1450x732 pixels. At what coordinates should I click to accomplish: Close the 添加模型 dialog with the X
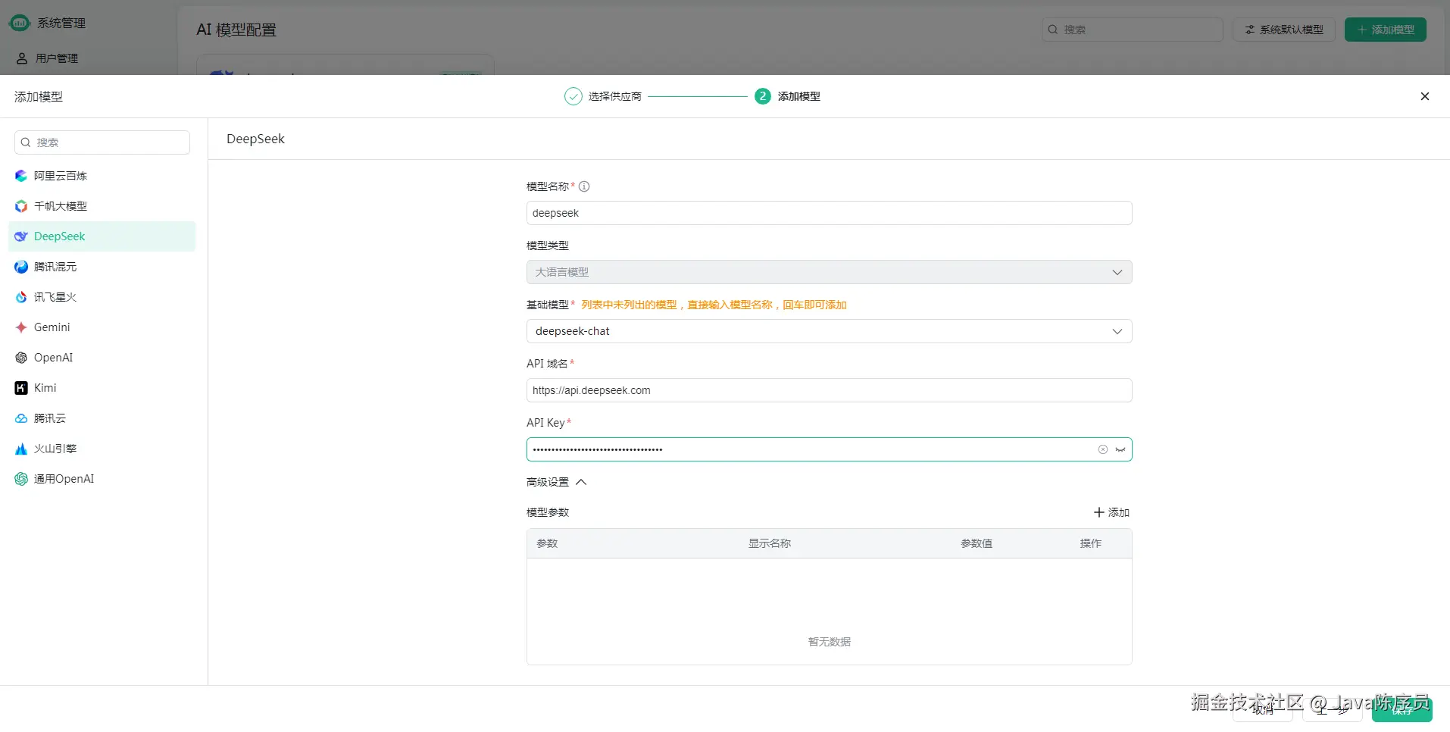[1425, 96]
